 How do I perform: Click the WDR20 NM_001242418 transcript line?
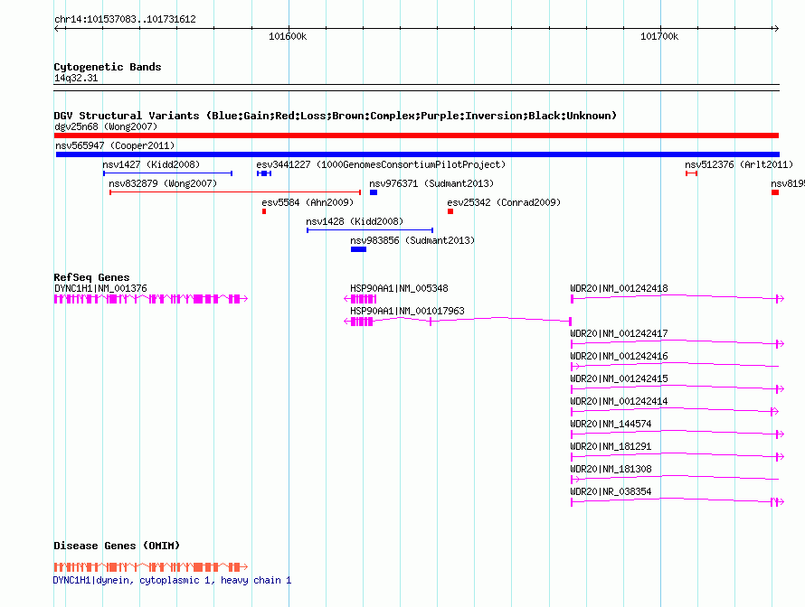pyautogui.click(x=677, y=298)
